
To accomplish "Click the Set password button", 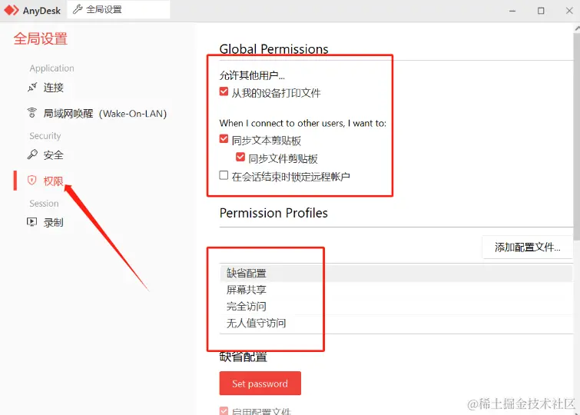I will [260, 383].
